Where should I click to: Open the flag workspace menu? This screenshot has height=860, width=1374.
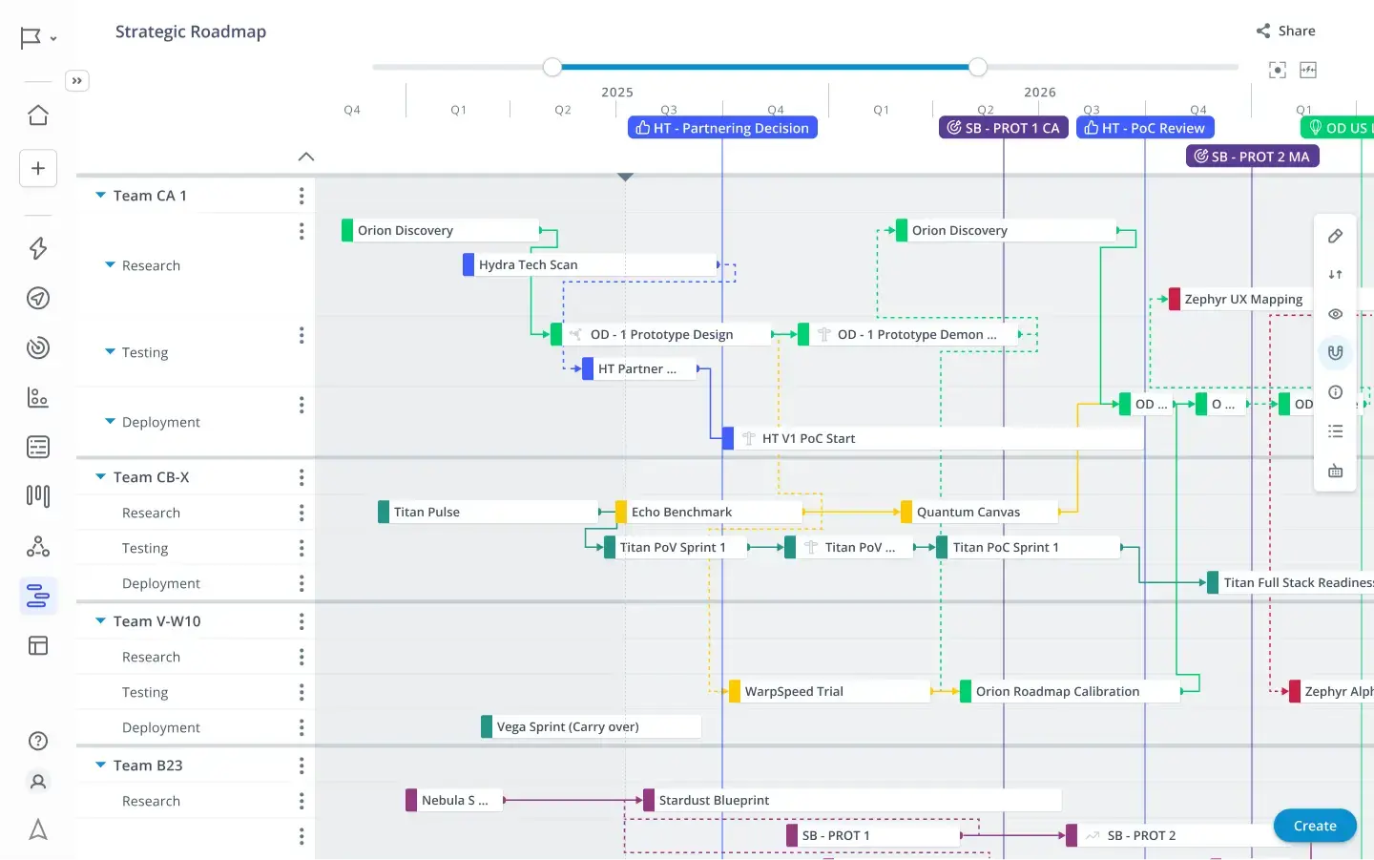[38, 38]
